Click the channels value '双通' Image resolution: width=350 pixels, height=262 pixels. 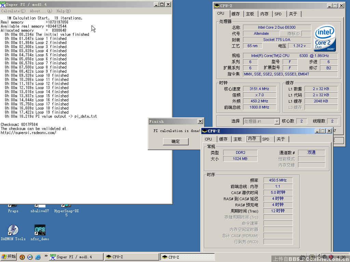[x=312, y=152]
